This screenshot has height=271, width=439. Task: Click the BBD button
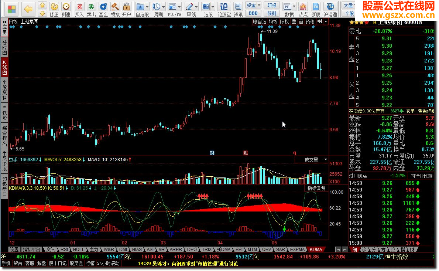pos(253,13)
